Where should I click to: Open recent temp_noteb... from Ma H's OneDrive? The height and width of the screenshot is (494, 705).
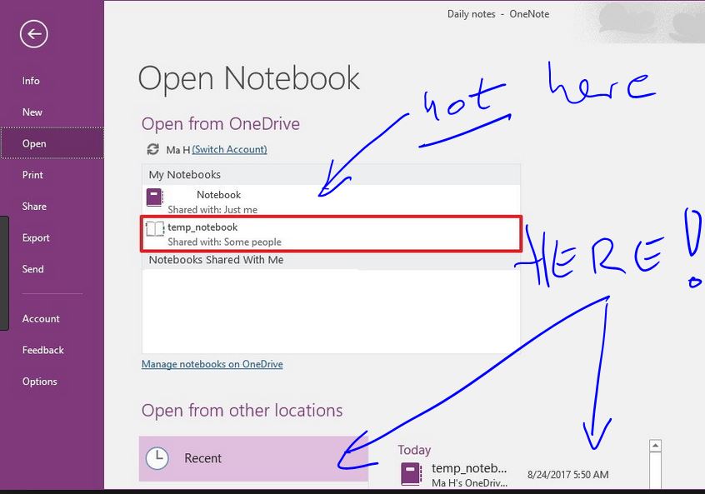[x=503, y=474]
